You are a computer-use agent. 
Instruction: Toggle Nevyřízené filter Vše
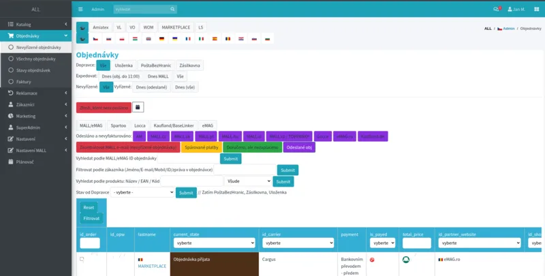(106, 87)
